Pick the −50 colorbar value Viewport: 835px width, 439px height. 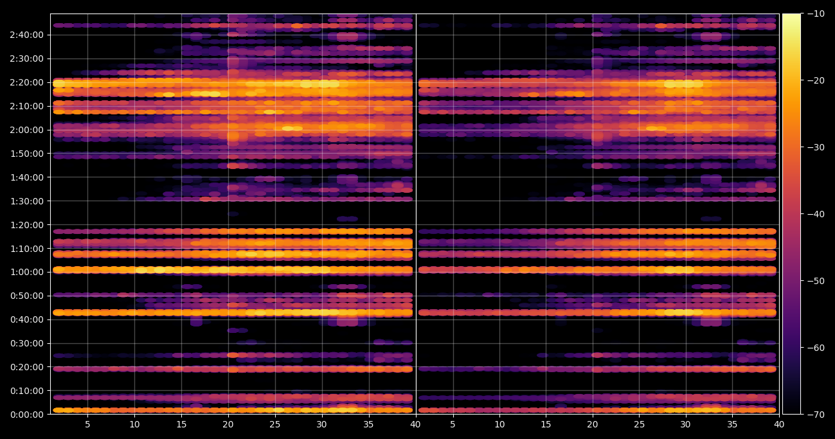click(816, 281)
